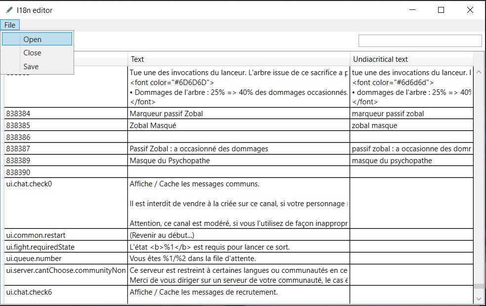Select key cell 838390
This screenshot has height=306, width=486.
click(66, 172)
